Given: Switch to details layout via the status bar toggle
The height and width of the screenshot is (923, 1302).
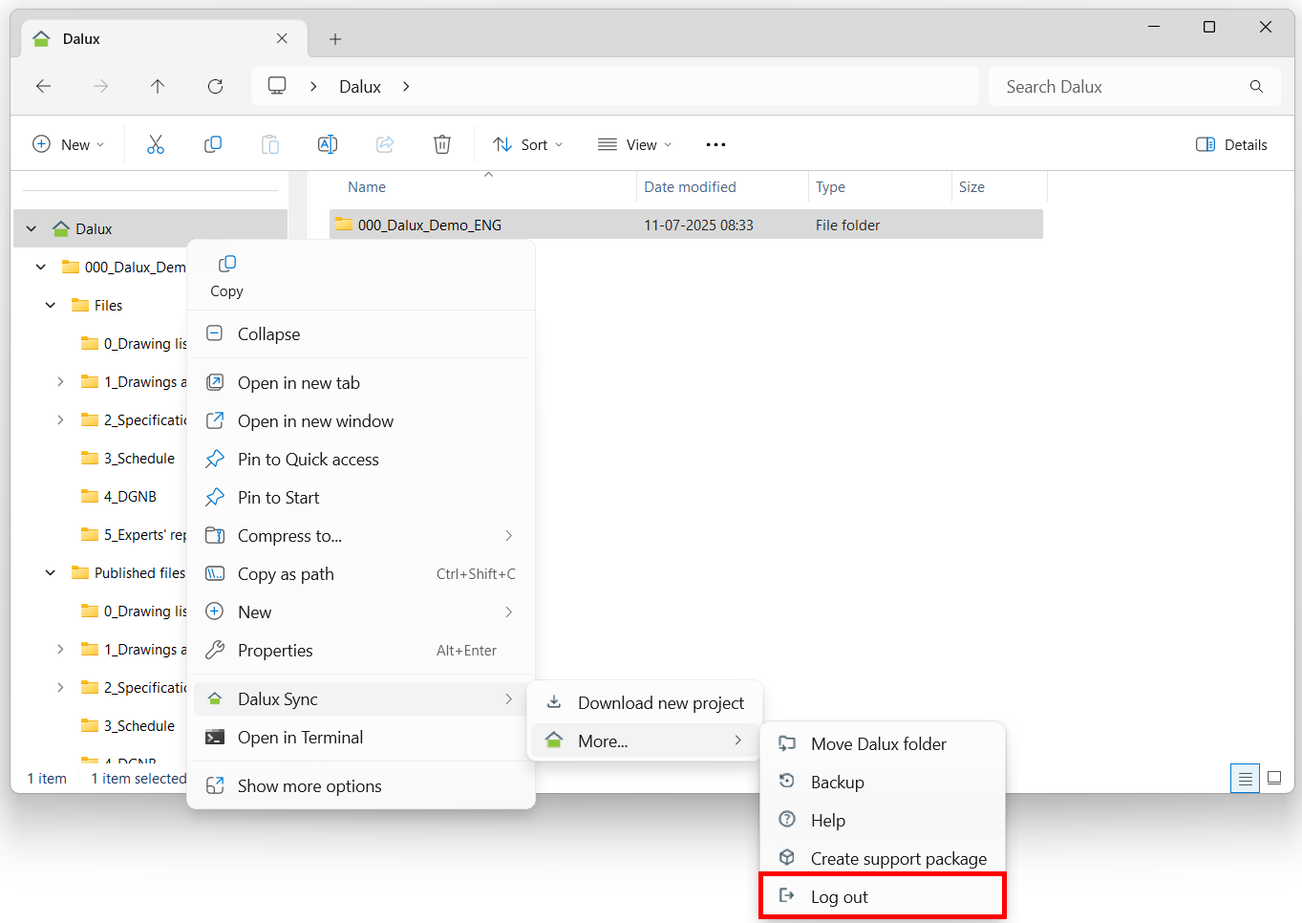Looking at the screenshot, I should (x=1244, y=778).
